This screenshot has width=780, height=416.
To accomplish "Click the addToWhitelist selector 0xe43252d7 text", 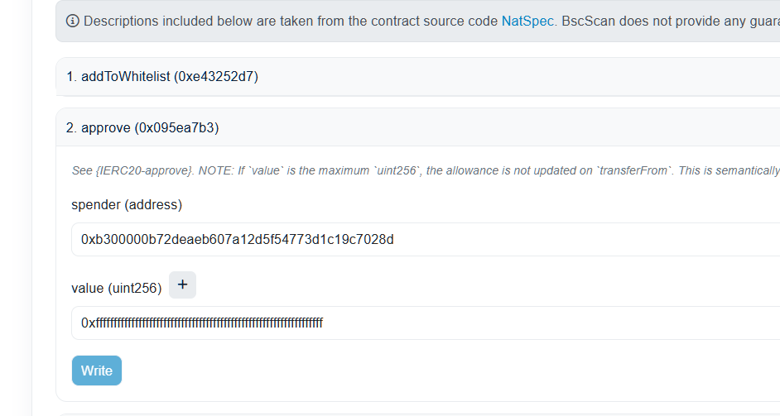I will [215, 77].
